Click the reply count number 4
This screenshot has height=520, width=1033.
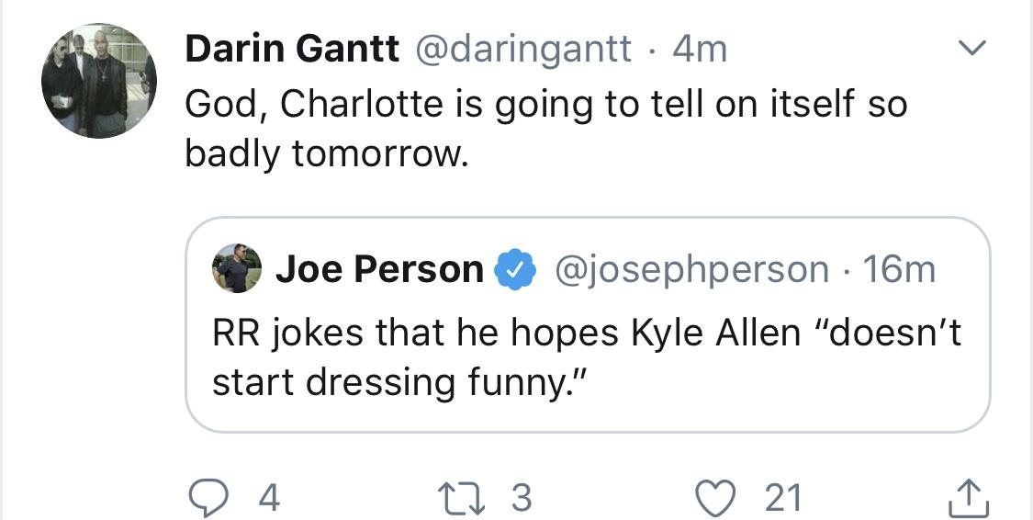[x=269, y=498]
